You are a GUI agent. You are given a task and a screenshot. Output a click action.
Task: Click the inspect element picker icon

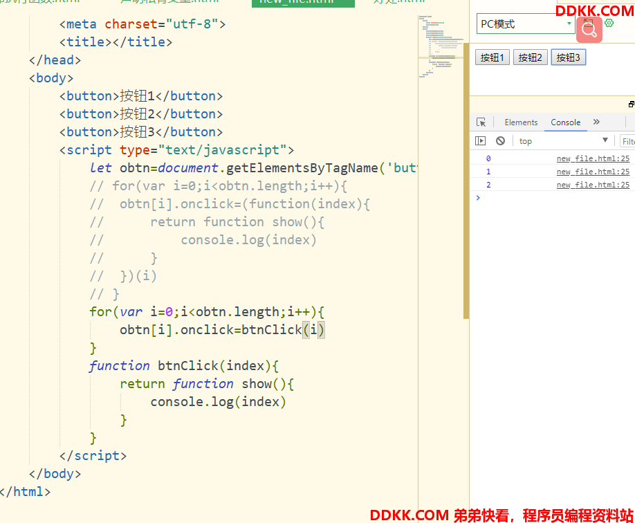coord(481,122)
